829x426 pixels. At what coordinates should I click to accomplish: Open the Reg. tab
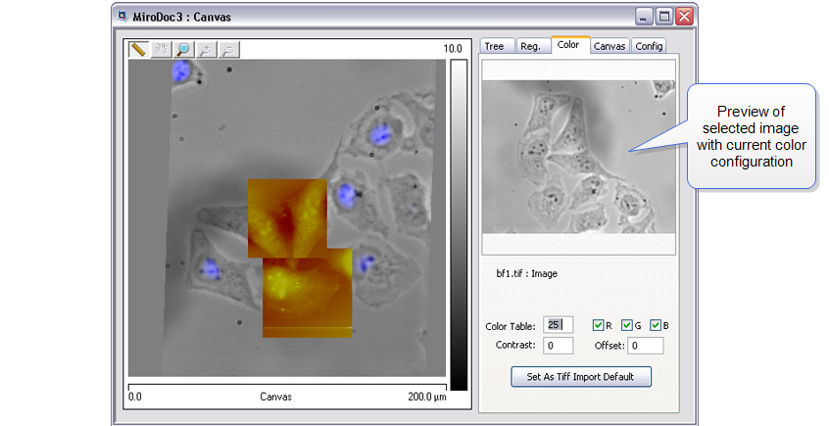pos(530,46)
